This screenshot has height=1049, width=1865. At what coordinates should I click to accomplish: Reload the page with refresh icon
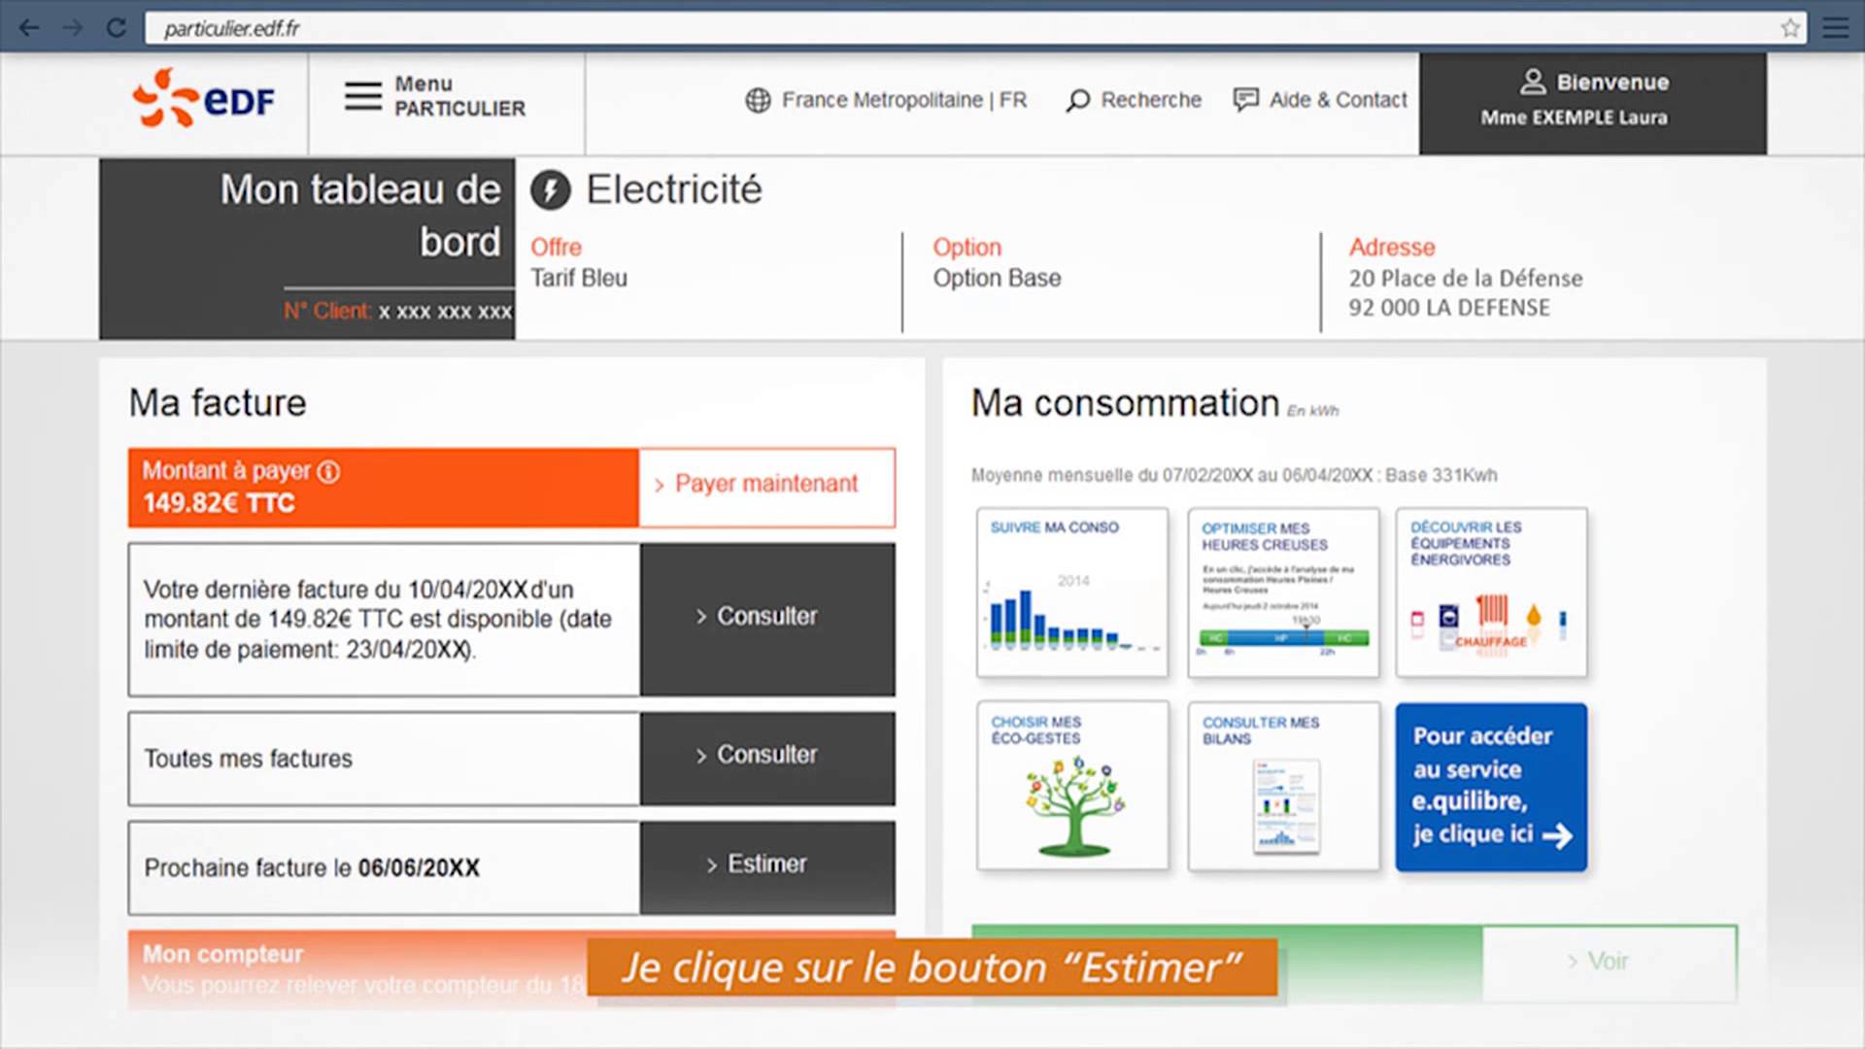116,28
